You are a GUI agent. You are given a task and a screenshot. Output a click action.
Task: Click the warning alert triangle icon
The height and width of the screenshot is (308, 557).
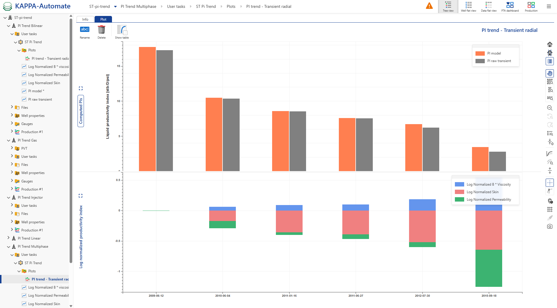(429, 6)
